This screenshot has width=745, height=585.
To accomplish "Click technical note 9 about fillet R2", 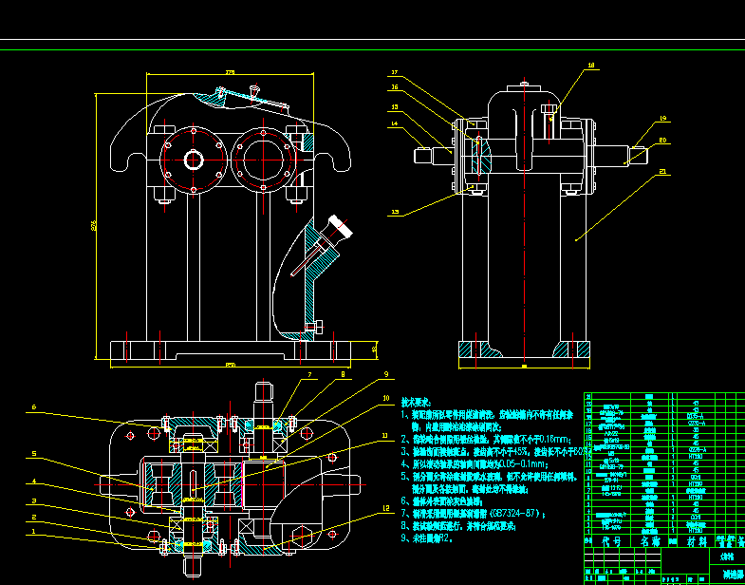I will [427, 538].
